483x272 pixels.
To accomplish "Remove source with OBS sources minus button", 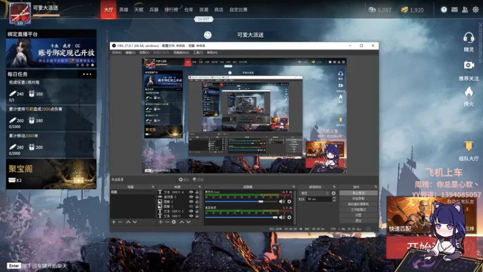I will [x=167, y=222].
